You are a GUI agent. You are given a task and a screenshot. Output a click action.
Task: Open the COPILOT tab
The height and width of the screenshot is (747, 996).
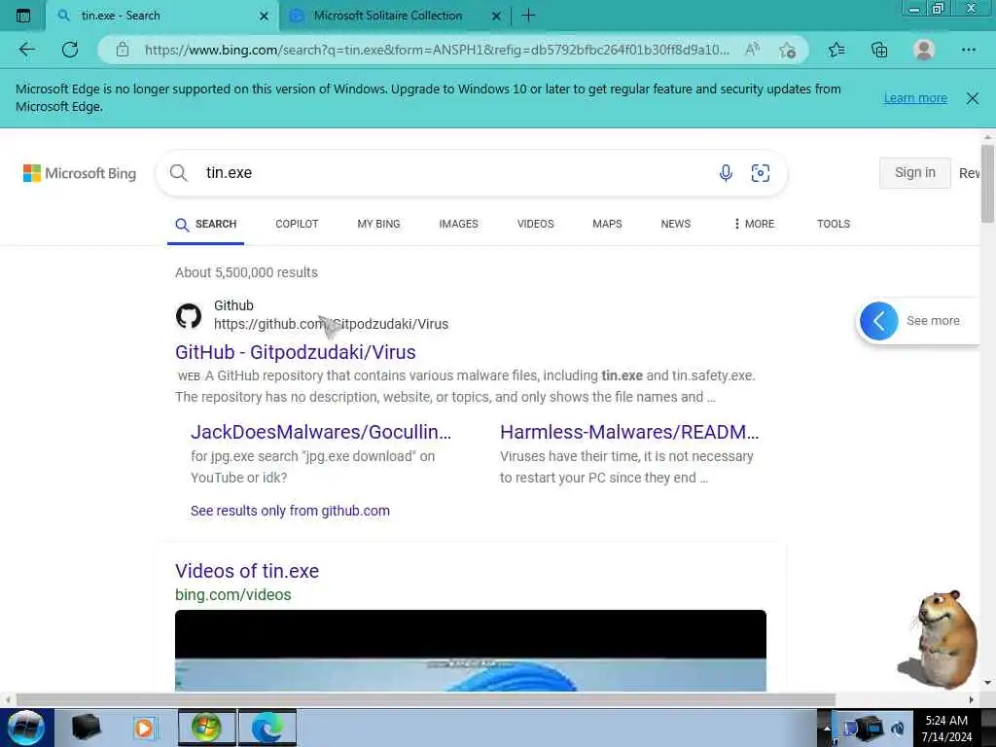tap(297, 225)
